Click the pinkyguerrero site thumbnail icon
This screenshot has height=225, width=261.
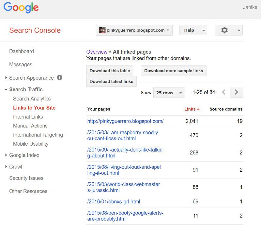102,30
